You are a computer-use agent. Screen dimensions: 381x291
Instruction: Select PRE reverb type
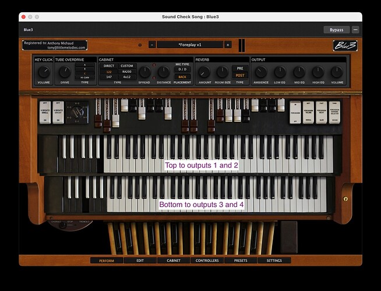(240, 68)
